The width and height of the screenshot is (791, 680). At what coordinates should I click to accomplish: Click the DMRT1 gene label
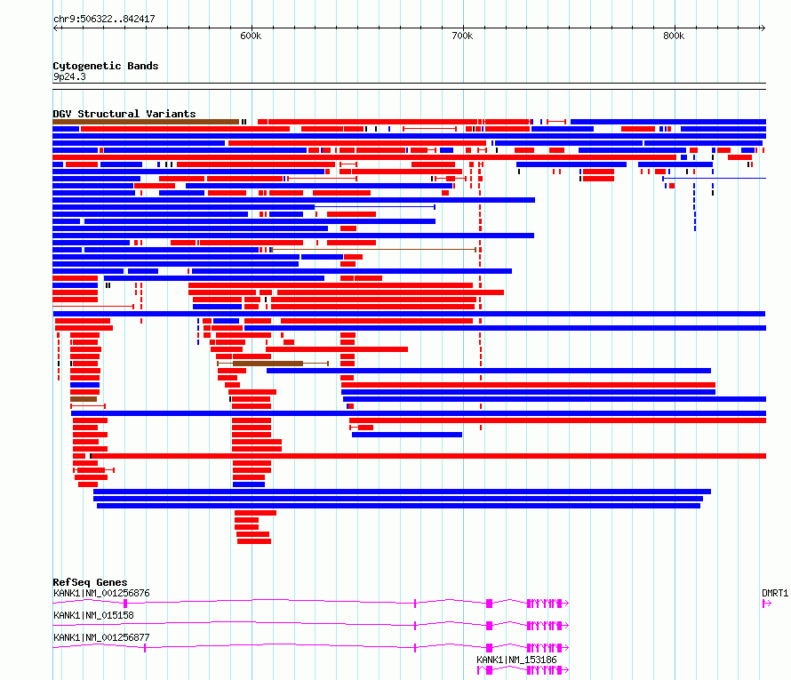775,593
